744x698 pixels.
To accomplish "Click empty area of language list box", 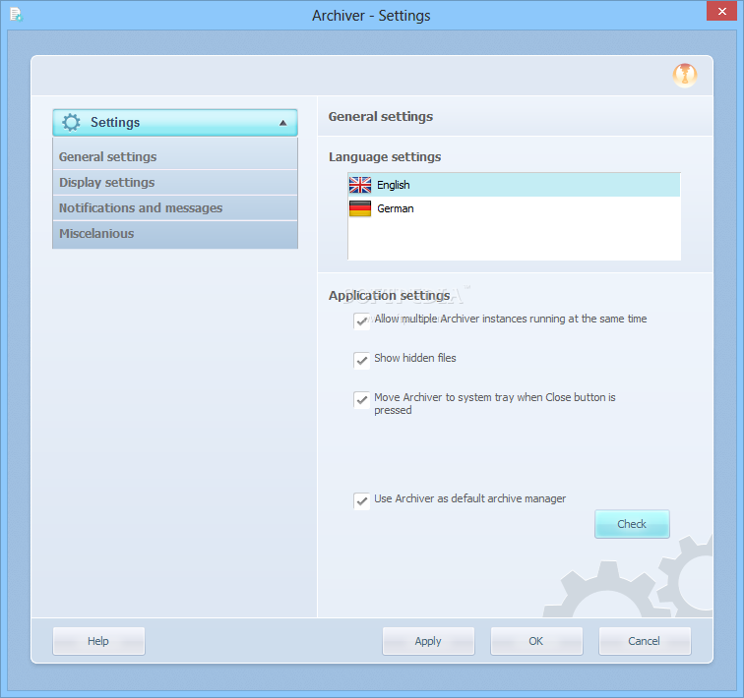I will (515, 240).
